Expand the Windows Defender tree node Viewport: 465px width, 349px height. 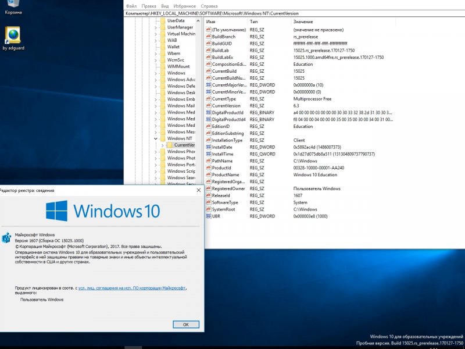pyautogui.click(x=156, y=86)
